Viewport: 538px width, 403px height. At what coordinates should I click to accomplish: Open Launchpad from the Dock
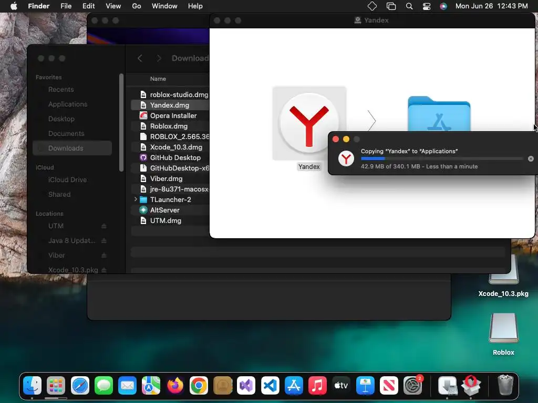56,386
